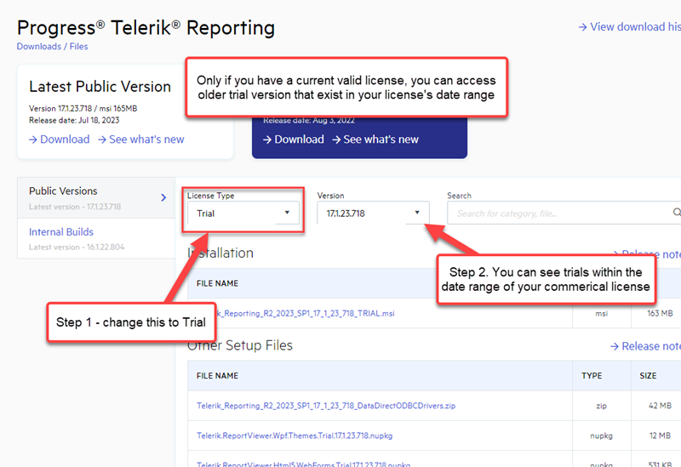Click the Files breadcrumb link

[x=77, y=47]
